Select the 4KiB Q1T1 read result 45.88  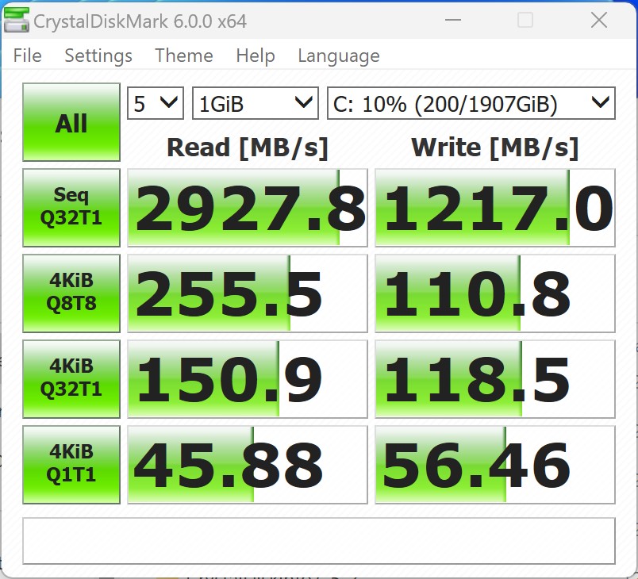point(248,465)
